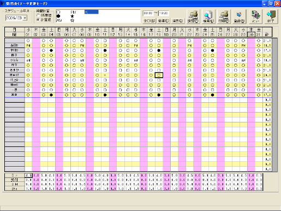The height and width of the screenshot is (211, 281).
Task: Select the outlined star ☆ legend symbol
Action: tap(73, 20)
